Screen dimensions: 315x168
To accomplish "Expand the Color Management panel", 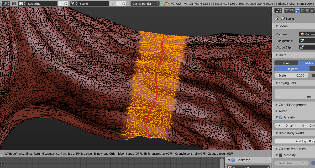I will (292, 105).
